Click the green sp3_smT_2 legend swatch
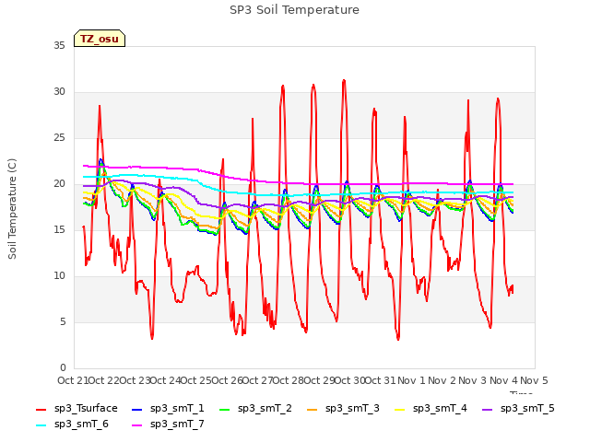The image size is (590, 442). pos(225,409)
